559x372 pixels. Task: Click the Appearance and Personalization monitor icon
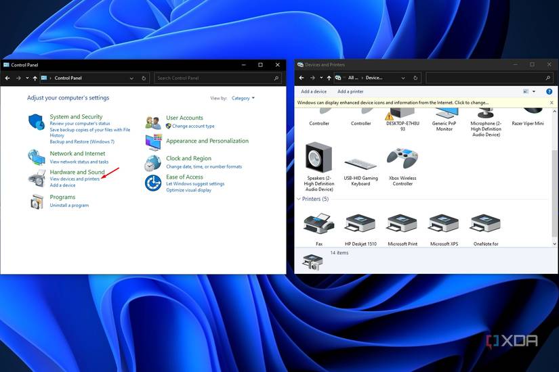(x=153, y=142)
